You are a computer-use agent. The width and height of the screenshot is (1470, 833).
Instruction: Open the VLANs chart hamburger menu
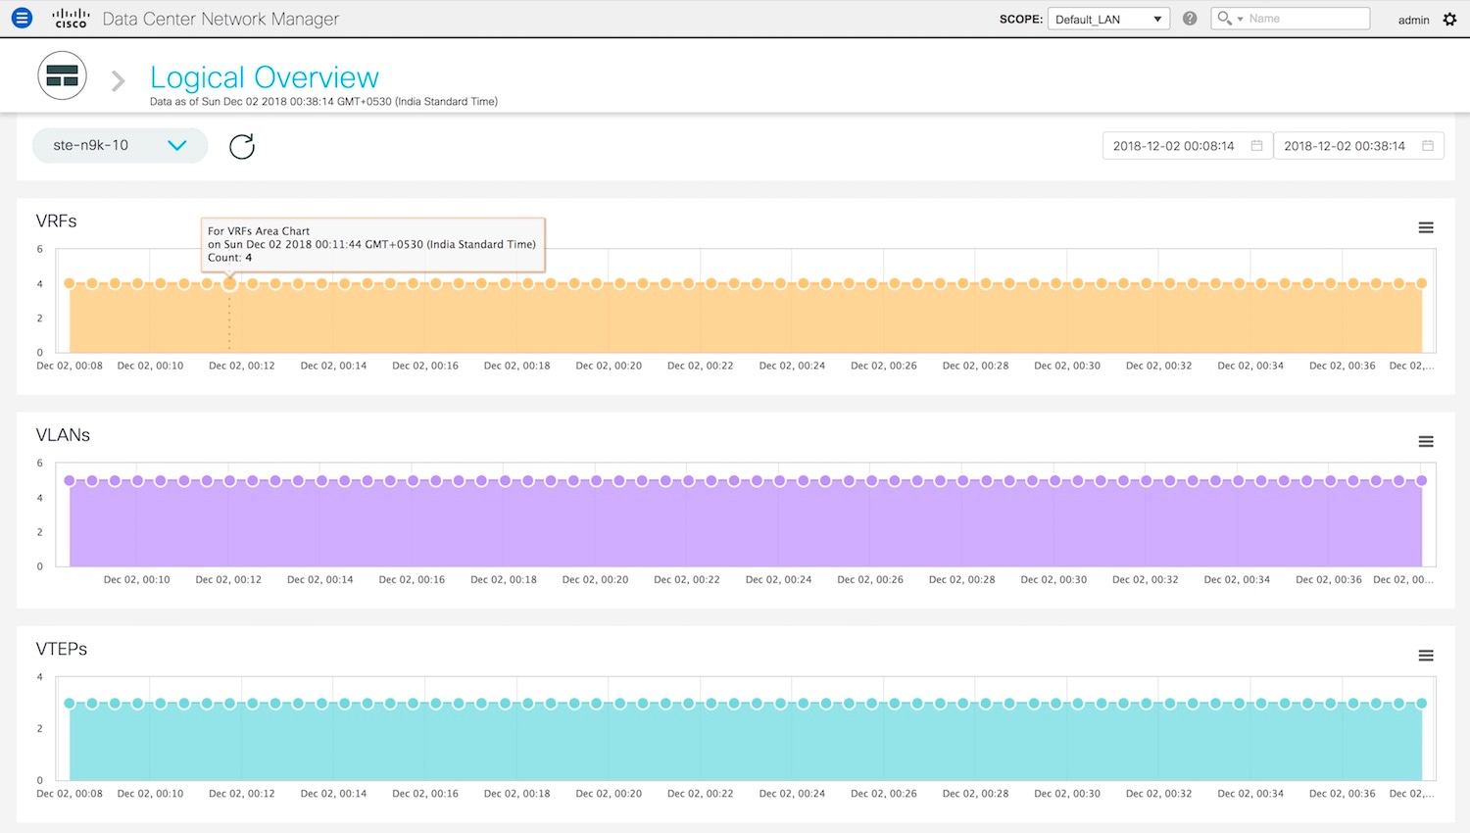point(1426,442)
